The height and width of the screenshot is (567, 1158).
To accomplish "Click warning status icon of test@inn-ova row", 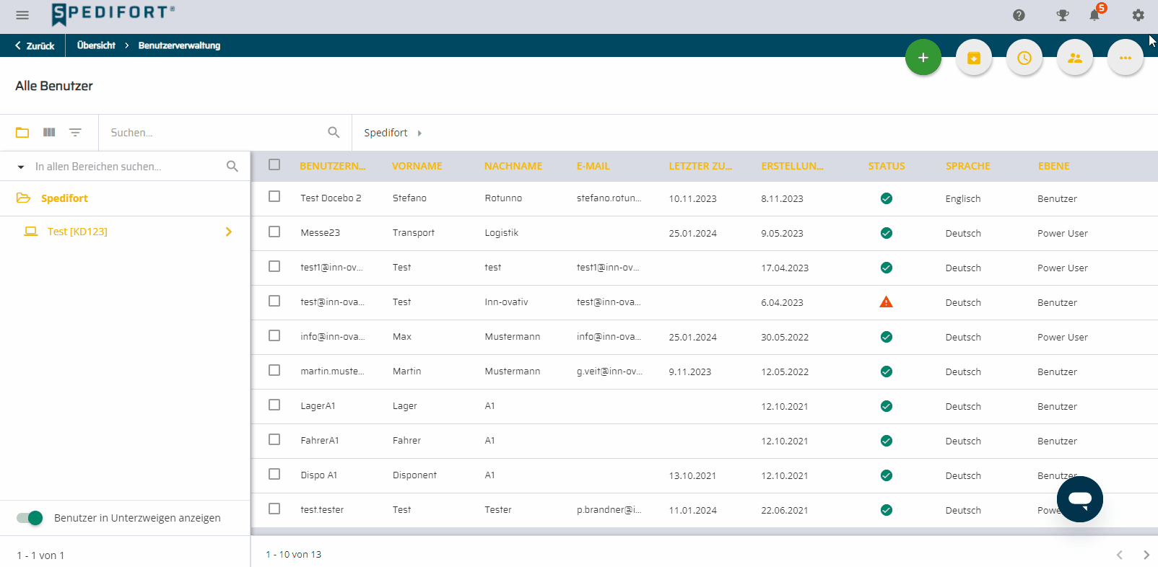I will 887,302.
